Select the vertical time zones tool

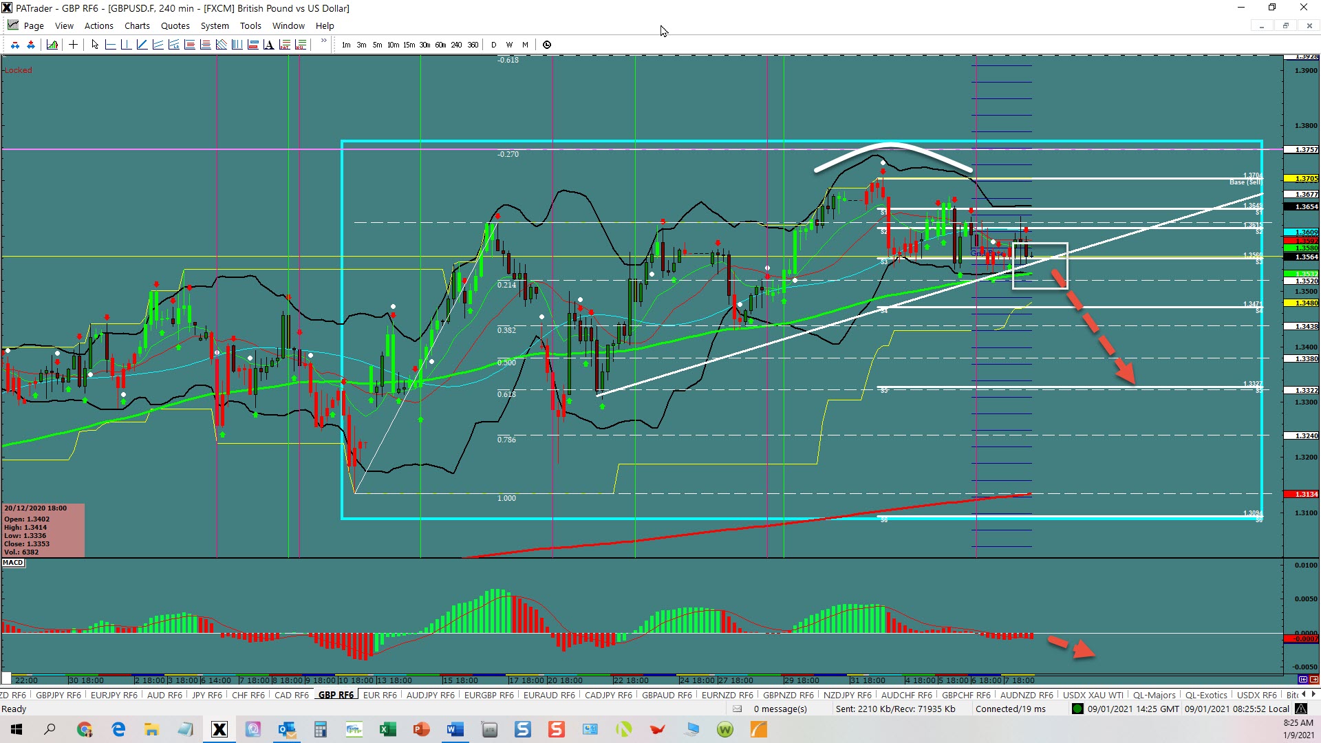click(x=237, y=45)
